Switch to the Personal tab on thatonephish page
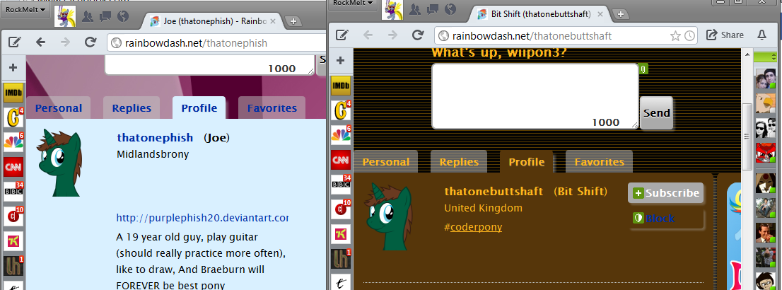782x290 pixels. 59,108
